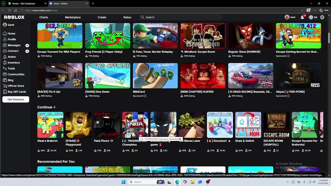The width and height of the screenshot is (331, 186).
Task: Open the Robux nav item
Action: [x=127, y=17]
